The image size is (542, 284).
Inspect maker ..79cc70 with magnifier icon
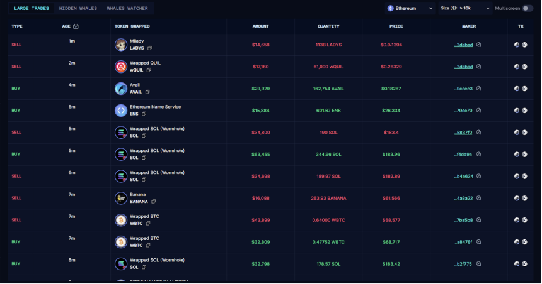[479, 111]
